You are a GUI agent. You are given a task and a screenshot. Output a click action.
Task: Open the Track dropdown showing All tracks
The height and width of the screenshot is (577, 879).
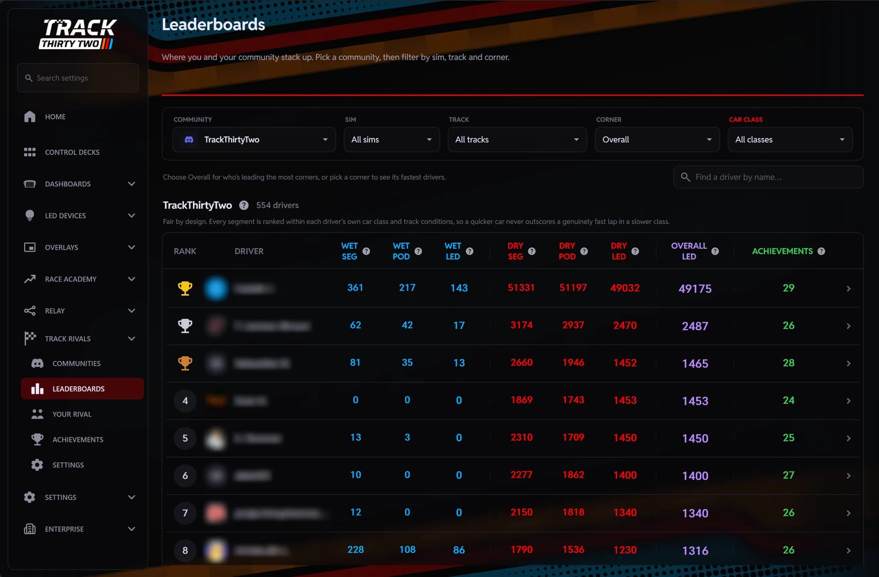pos(517,140)
